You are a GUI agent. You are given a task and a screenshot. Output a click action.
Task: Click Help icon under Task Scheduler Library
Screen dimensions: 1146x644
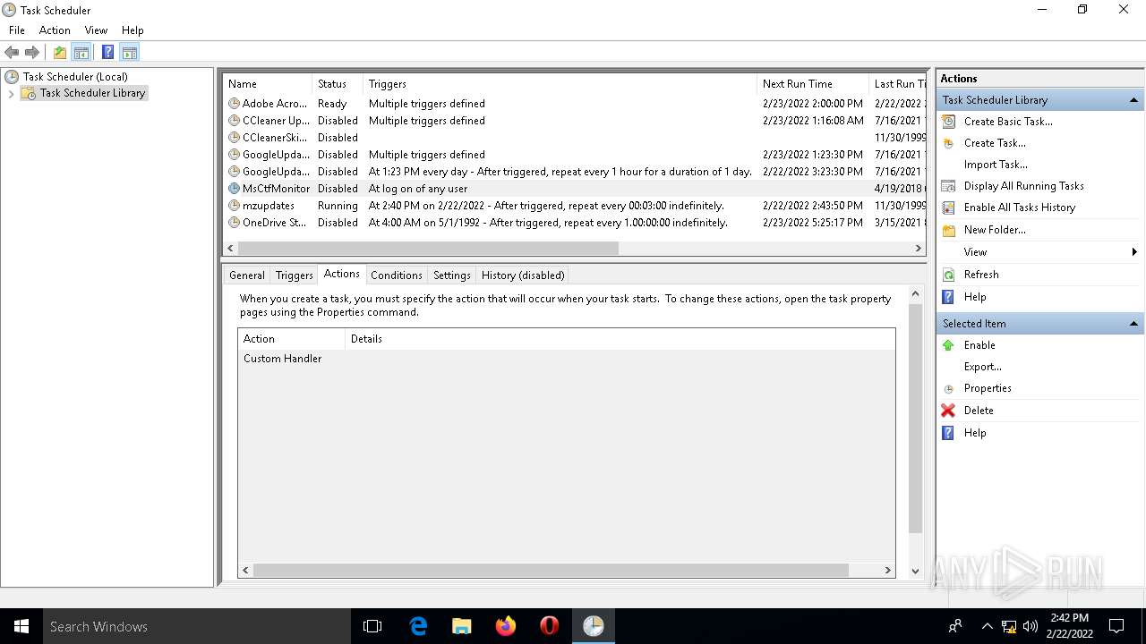(x=949, y=297)
